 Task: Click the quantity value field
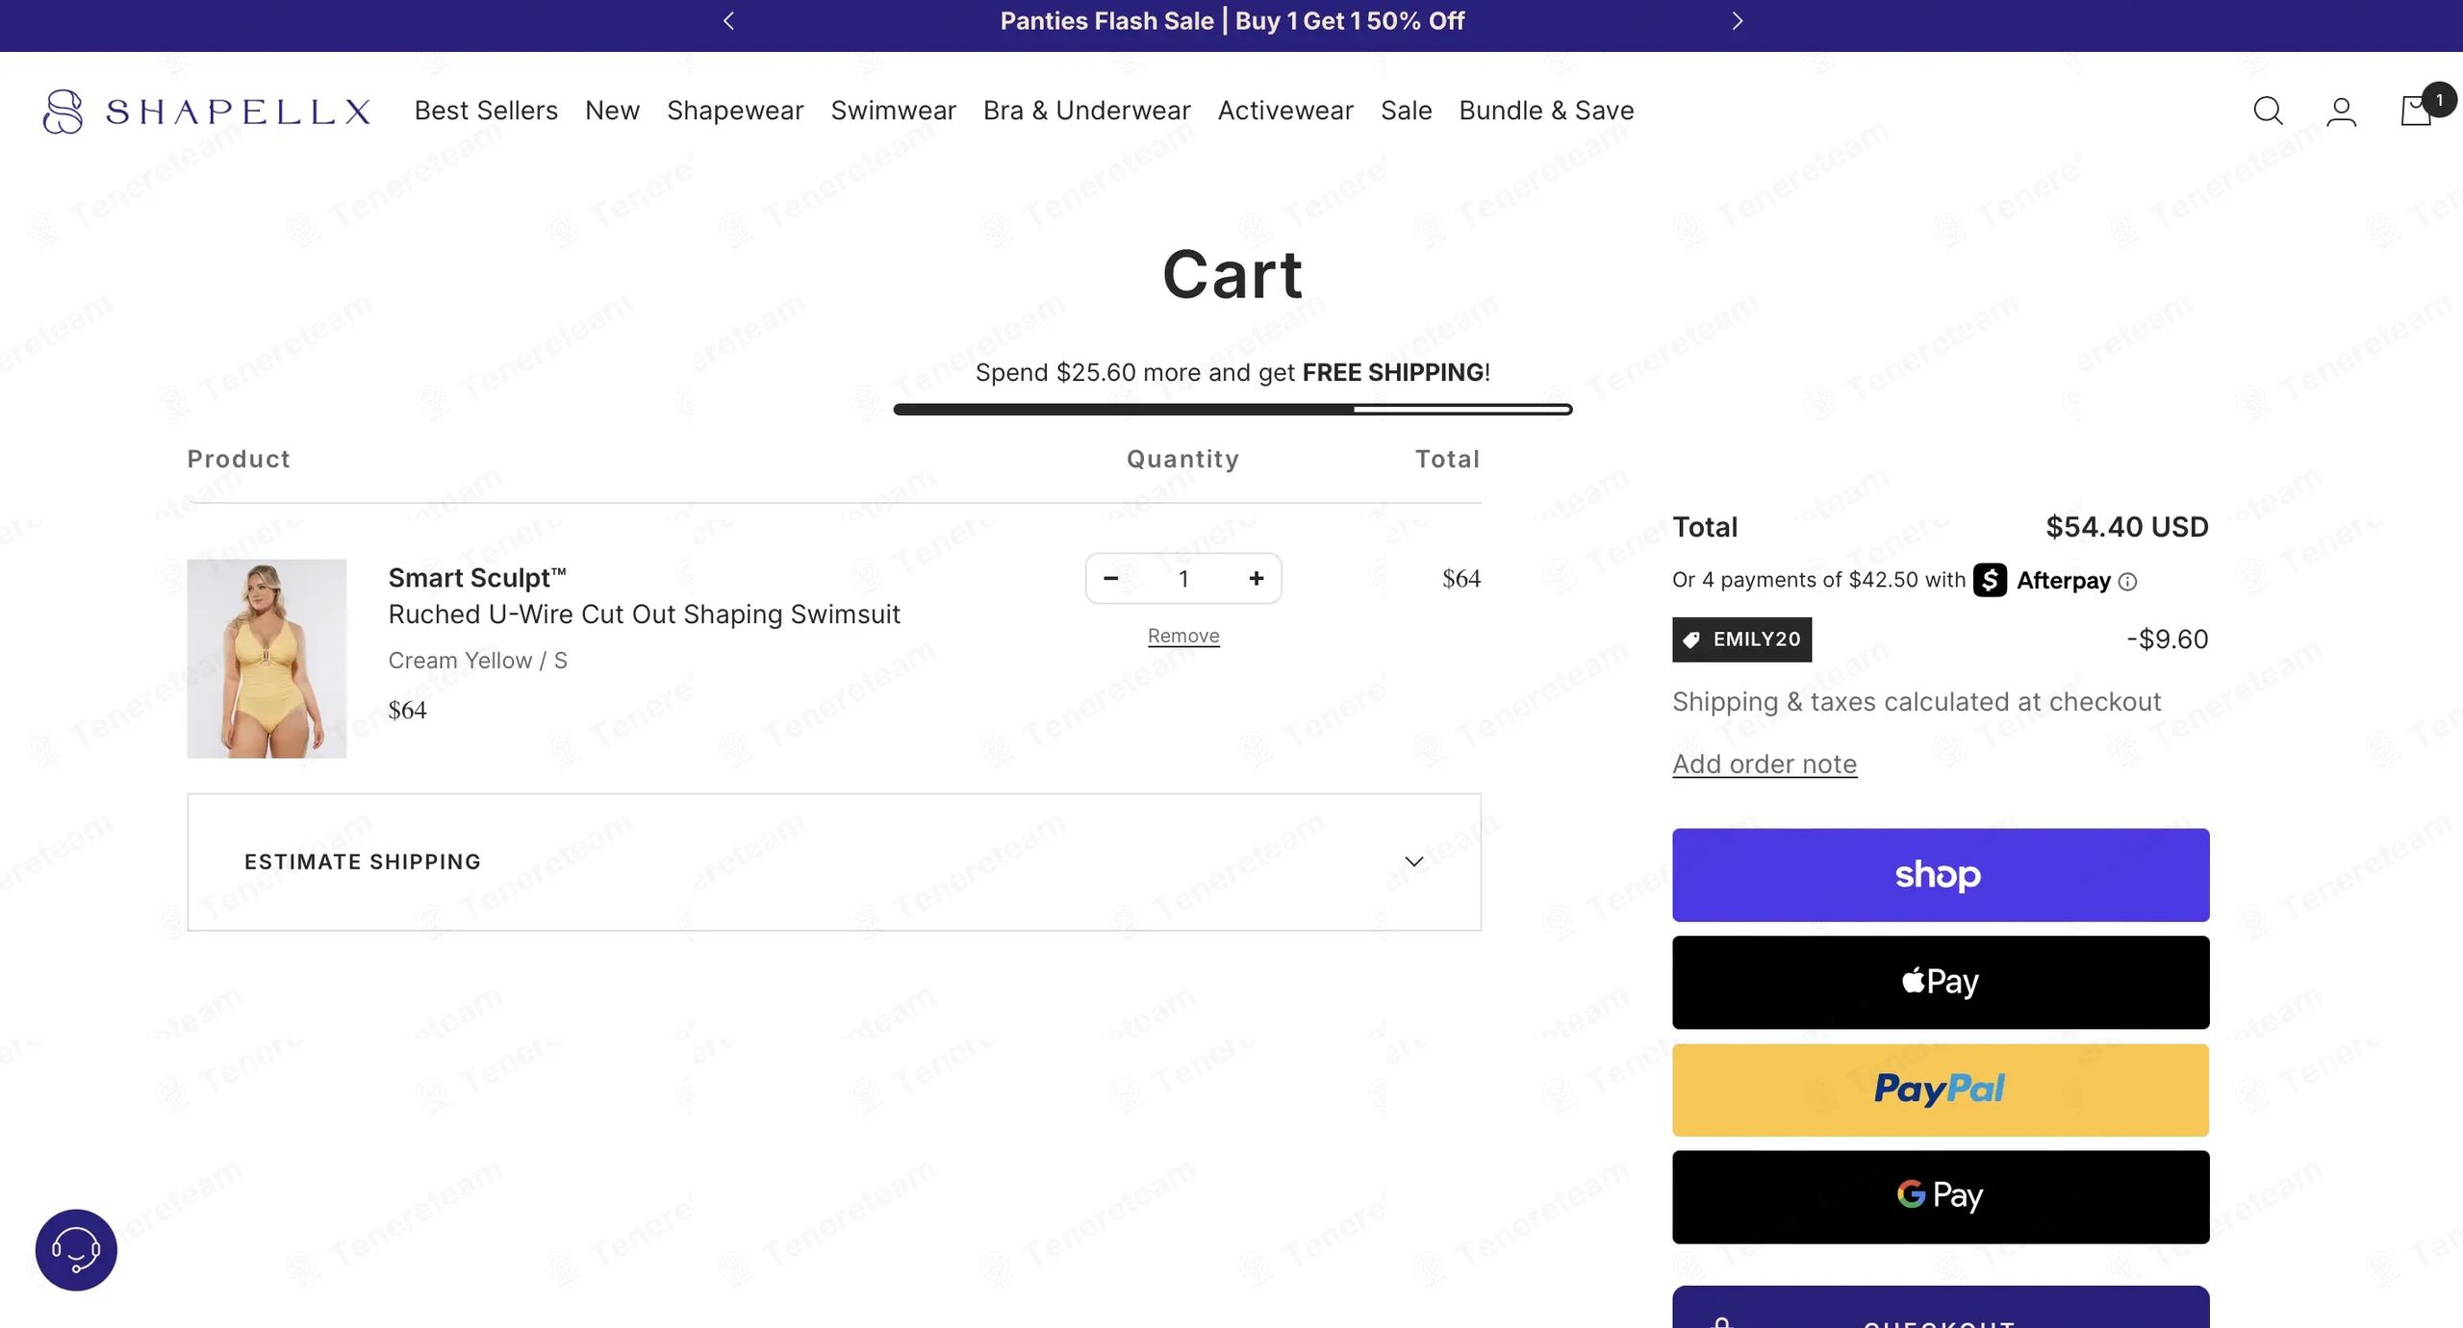pyautogui.click(x=1183, y=578)
